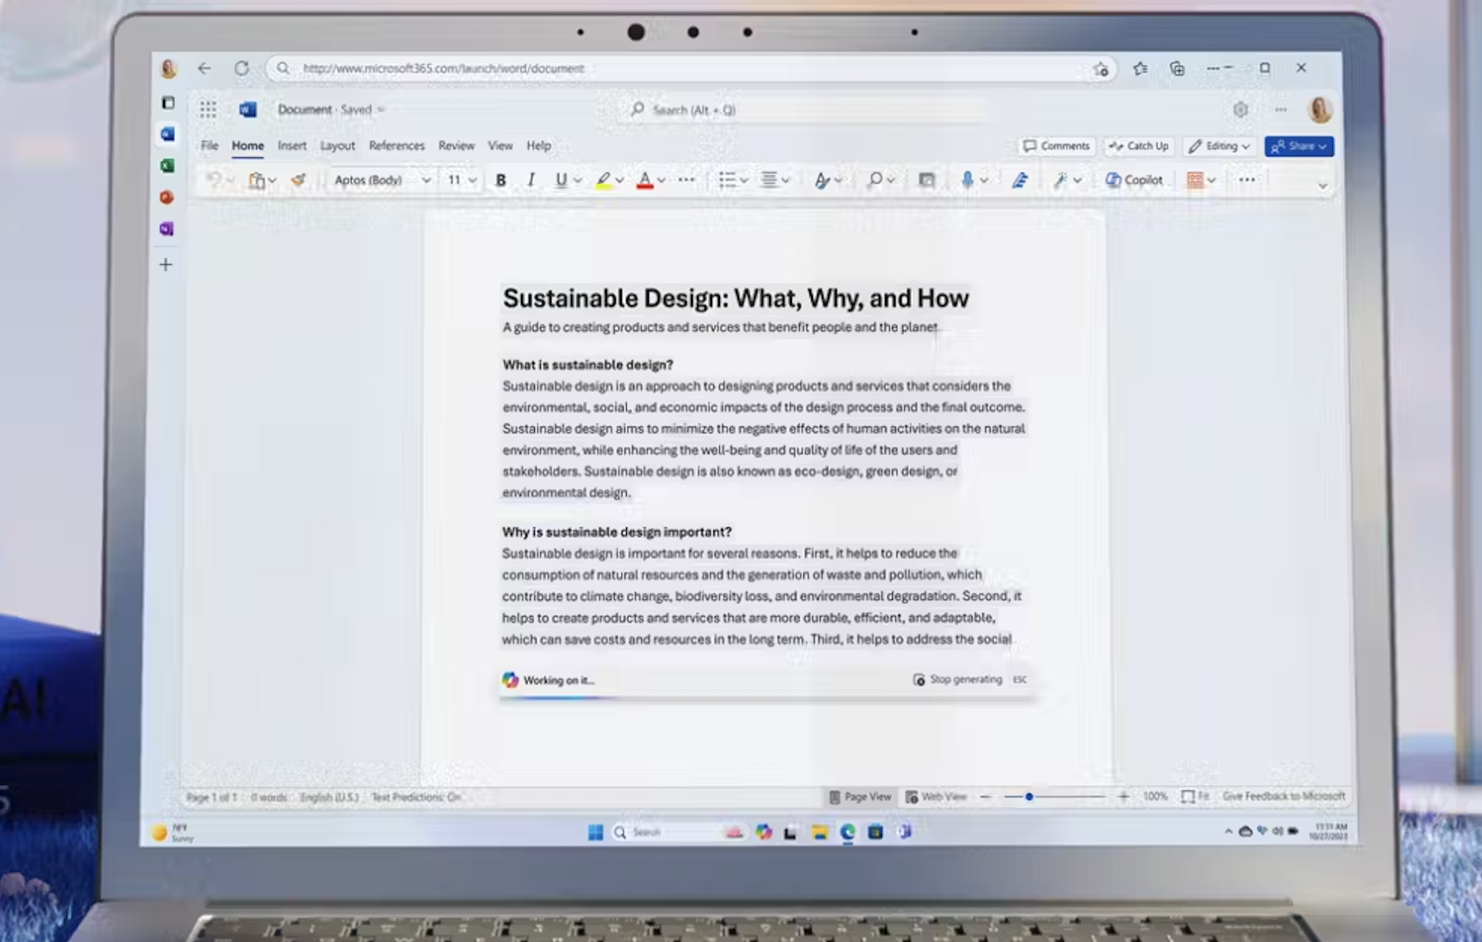
Task: Open Copilot from the ribbon
Action: coord(1134,181)
